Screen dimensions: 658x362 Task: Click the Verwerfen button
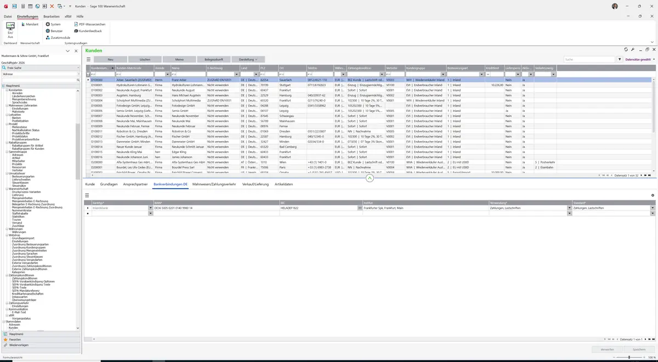608,349
